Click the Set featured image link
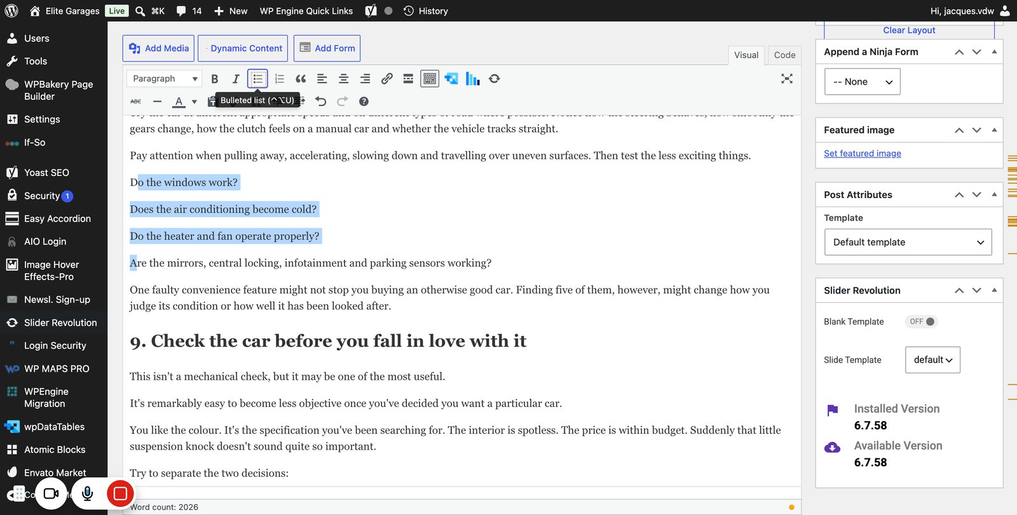The width and height of the screenshot is (1017, 515). pyautogui.click(x=863, y=153)
